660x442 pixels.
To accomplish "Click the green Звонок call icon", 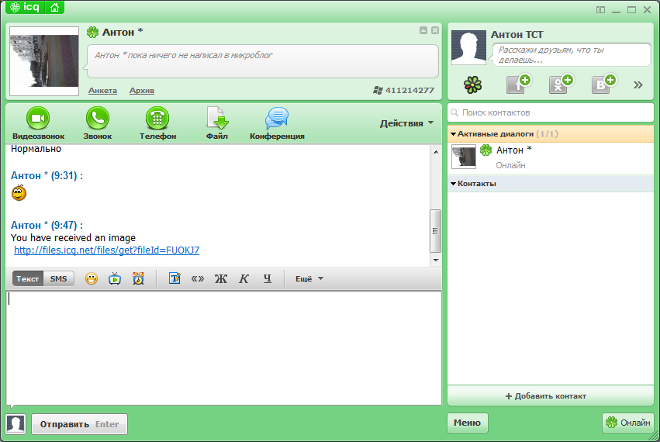I will [98, 119].
